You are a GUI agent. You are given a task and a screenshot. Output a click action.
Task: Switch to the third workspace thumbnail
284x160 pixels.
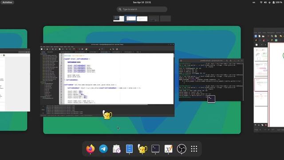pyautogui.click(x=142, y=19)
